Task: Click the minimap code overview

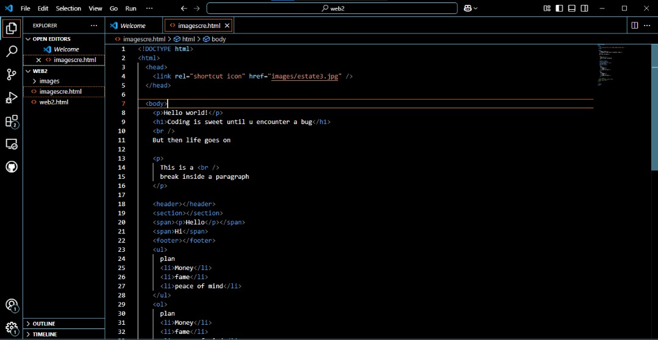Action: [x=613, y=65]
